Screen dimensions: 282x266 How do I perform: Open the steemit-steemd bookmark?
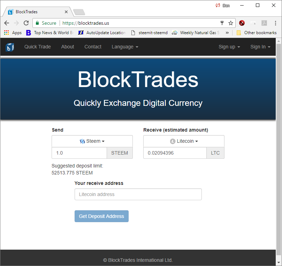[149, 33]
